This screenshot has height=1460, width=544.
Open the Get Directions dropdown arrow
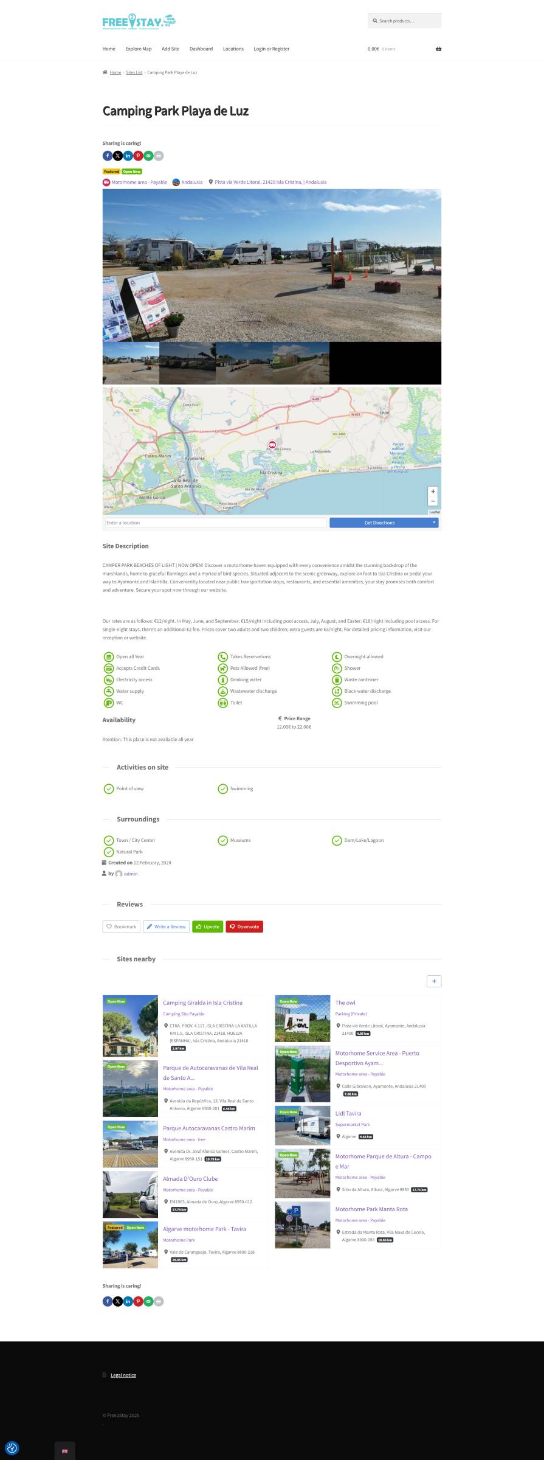tap(434, 523)
